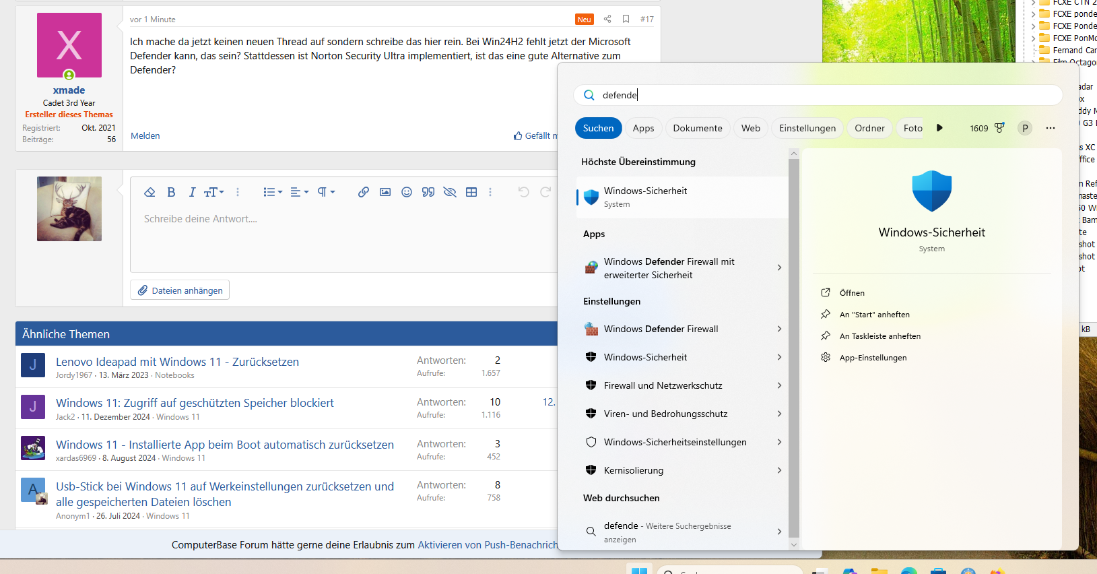1097x574 pixels.
Task: Open the three-dot search options menu
Action: coord(1051,128)
